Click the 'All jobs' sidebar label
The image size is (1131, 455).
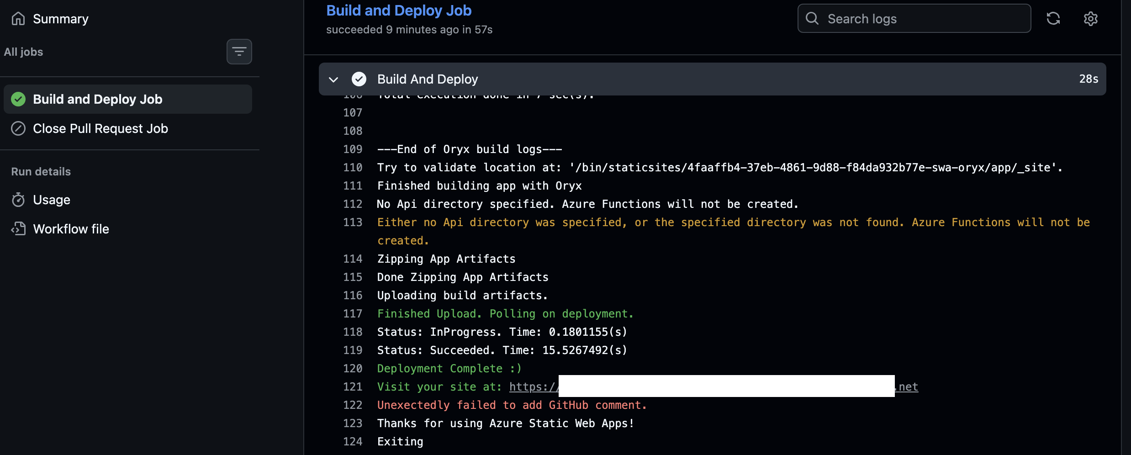pyautogui.click(x=23, y=52)
